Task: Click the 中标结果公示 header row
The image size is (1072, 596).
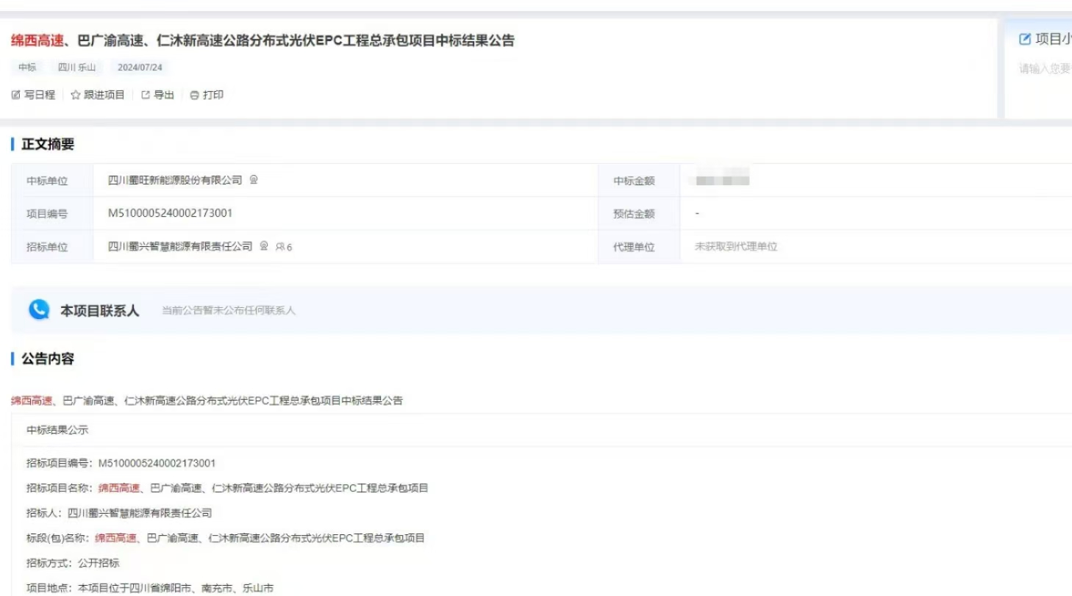Action: 542,430
